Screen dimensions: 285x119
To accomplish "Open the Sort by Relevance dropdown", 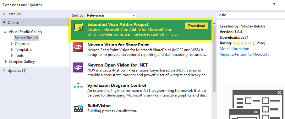I will click(111, 15).
